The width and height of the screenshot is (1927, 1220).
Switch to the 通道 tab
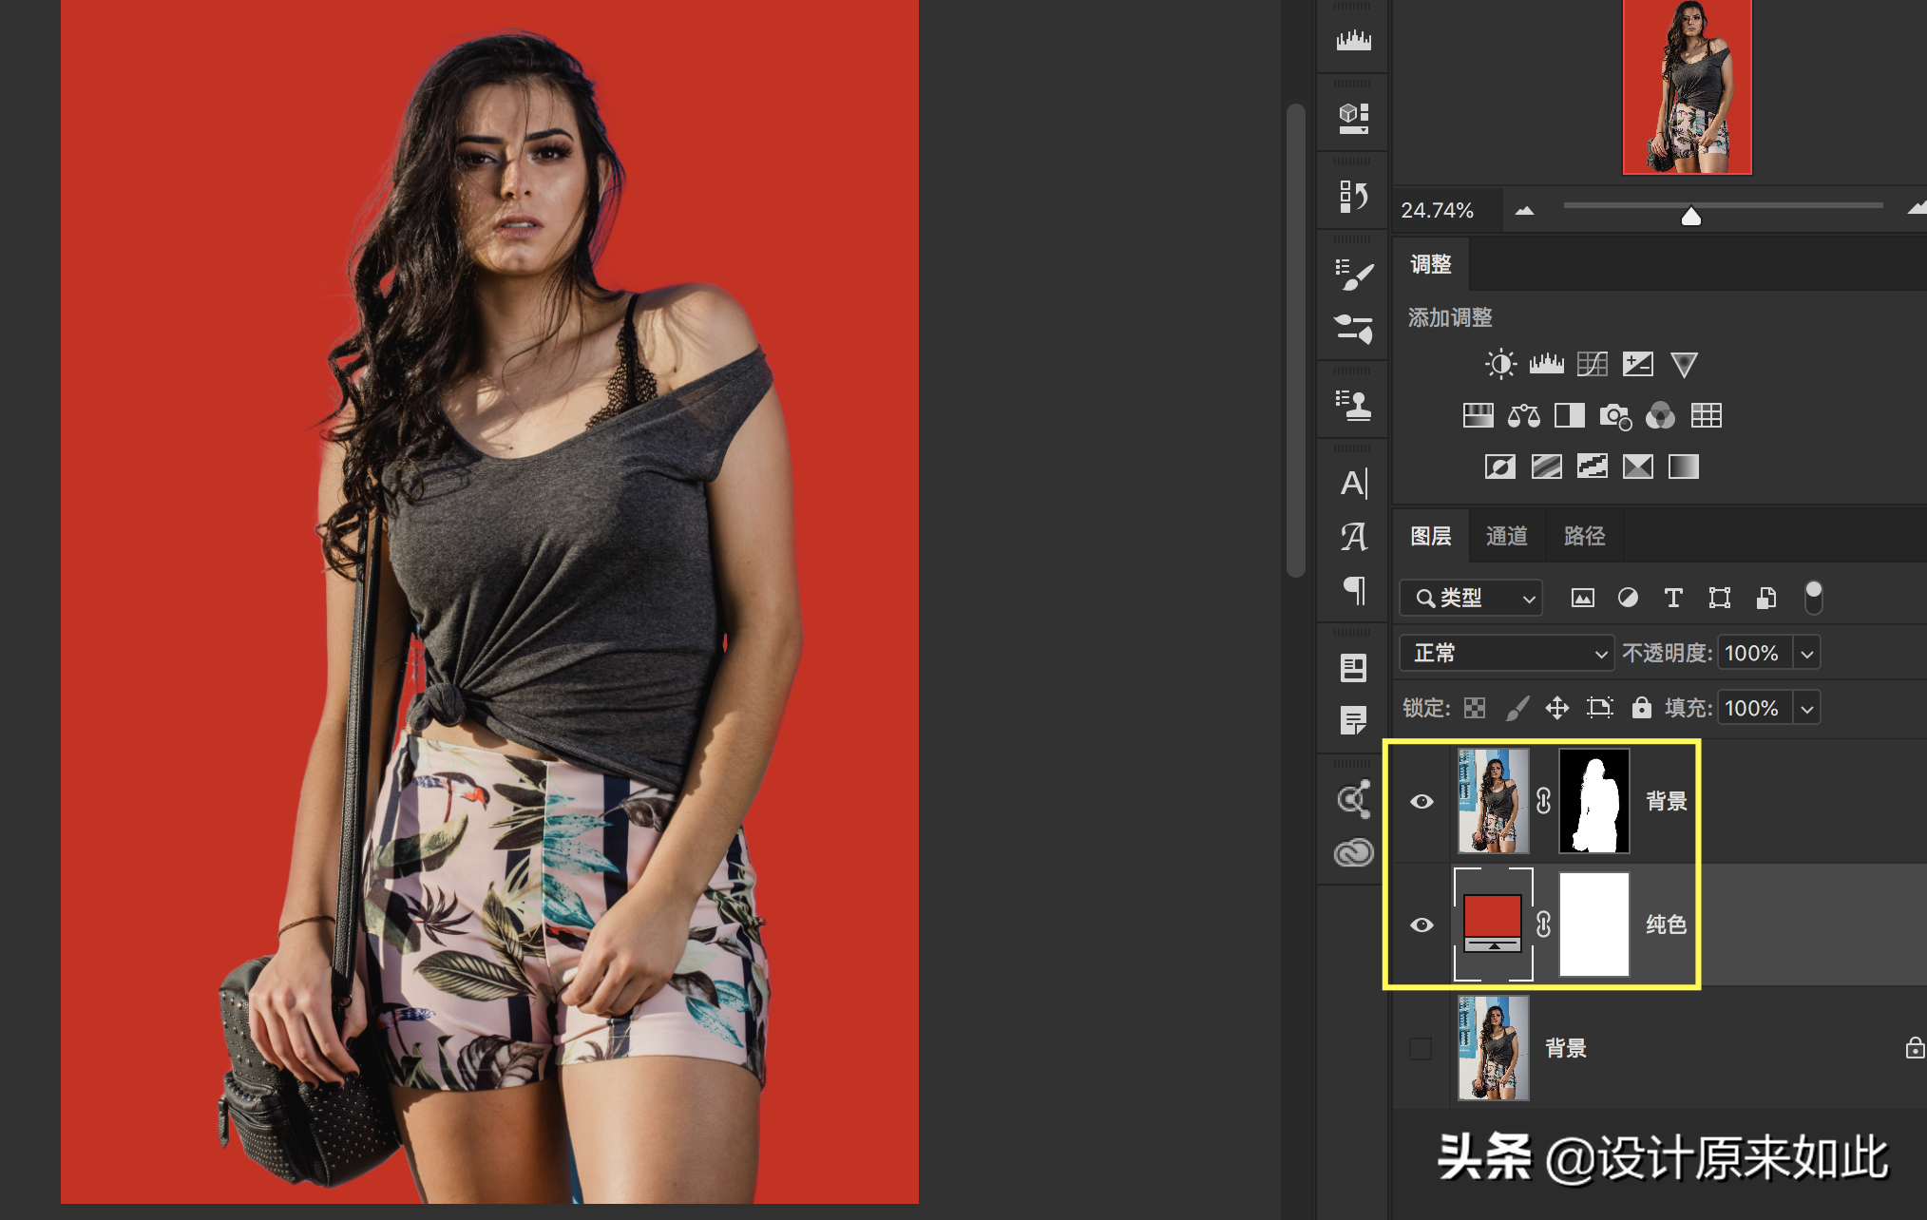pos(1506,536)
